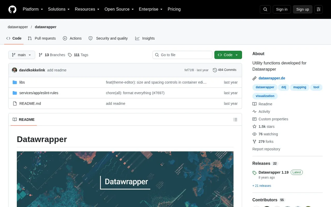This screenshot has width=331, height=207.
Task: Click the book icon beside the README heading
Action: (x=15, y=120)
